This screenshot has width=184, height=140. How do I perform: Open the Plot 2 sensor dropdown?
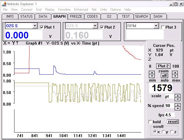(x=95, y=26)
